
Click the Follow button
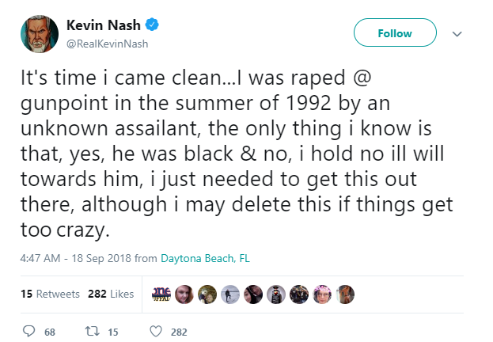coord(395,32)
